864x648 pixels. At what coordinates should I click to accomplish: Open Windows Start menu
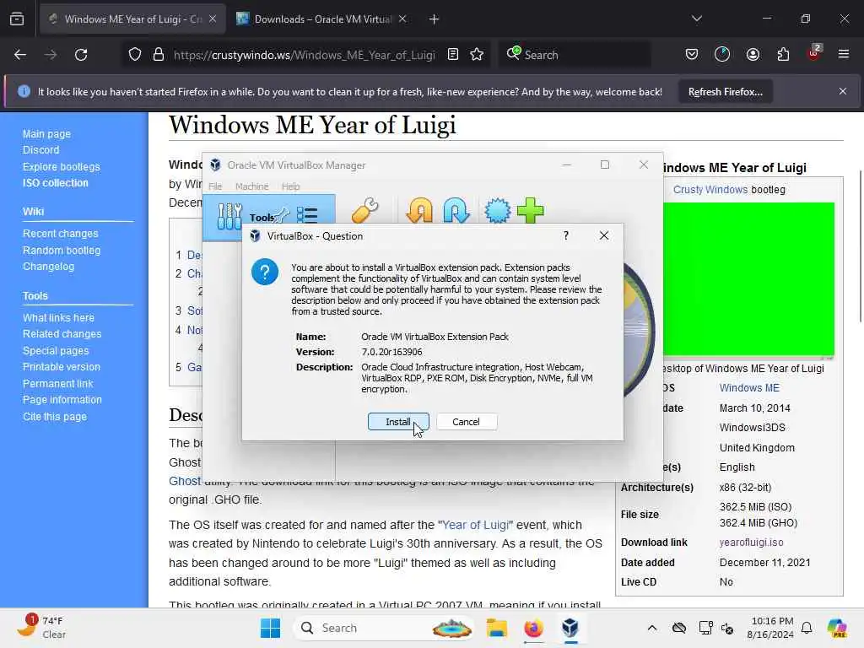click(x=270, y=628)
